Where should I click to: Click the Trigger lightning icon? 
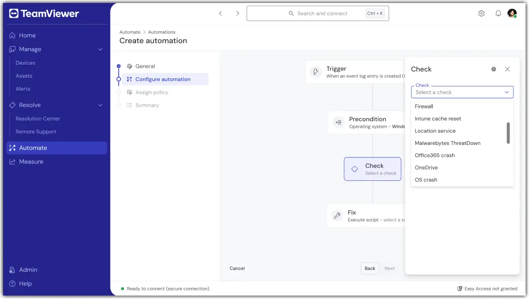pyautogui.click(x=316, y=72)
